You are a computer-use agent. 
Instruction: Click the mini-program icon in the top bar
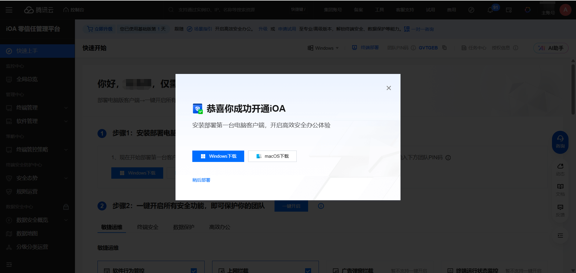[x=471, y=10]
